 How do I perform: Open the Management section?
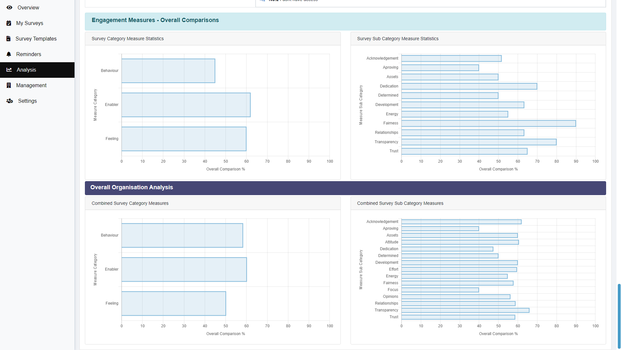[37, 86]
